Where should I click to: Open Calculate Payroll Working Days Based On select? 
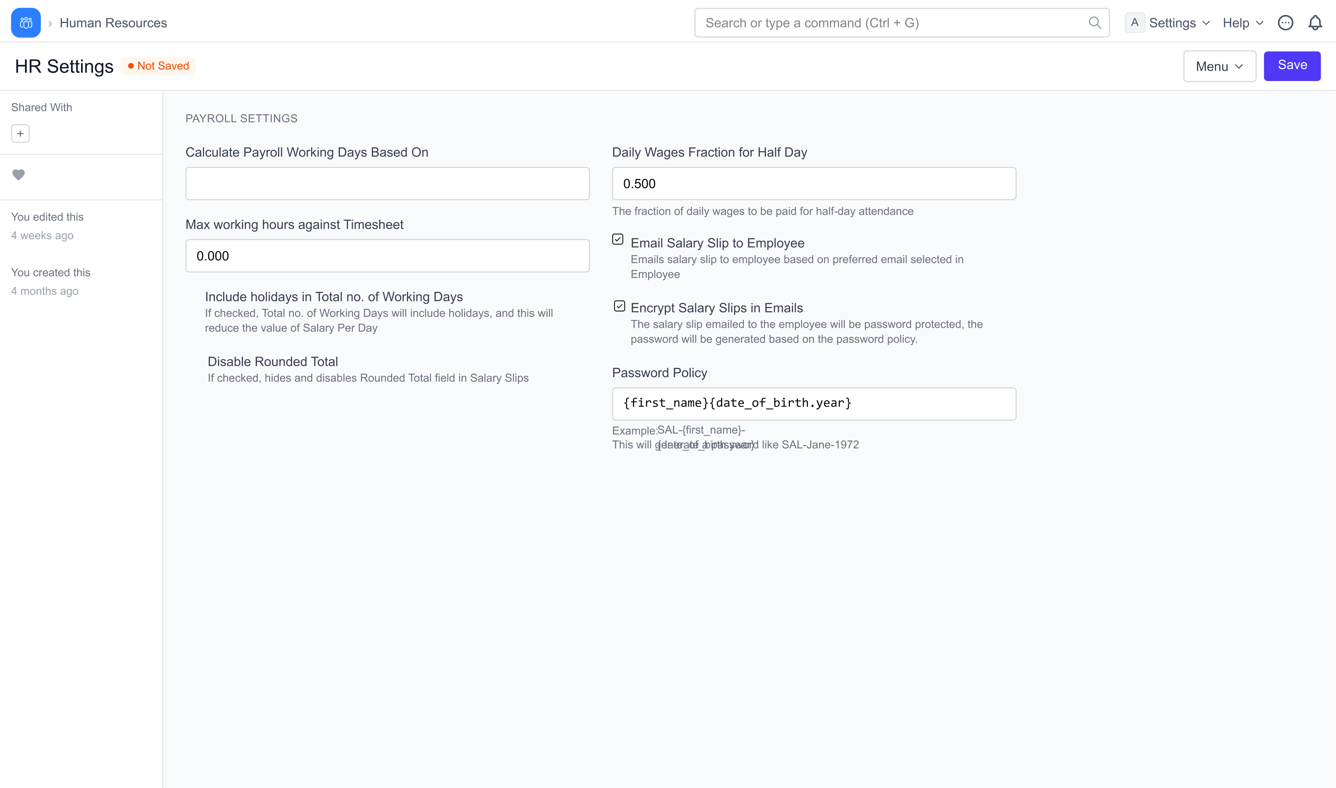(387, 184)
